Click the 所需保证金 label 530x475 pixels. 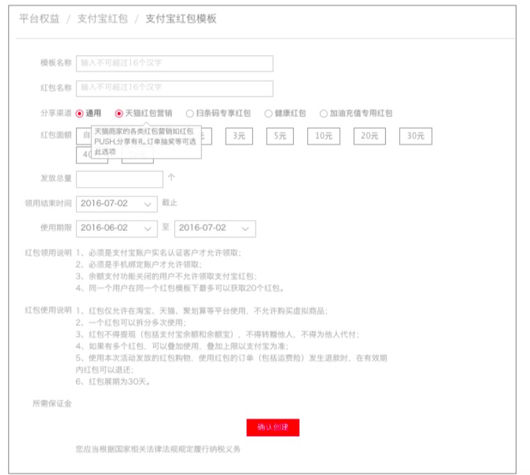(52, 403)
